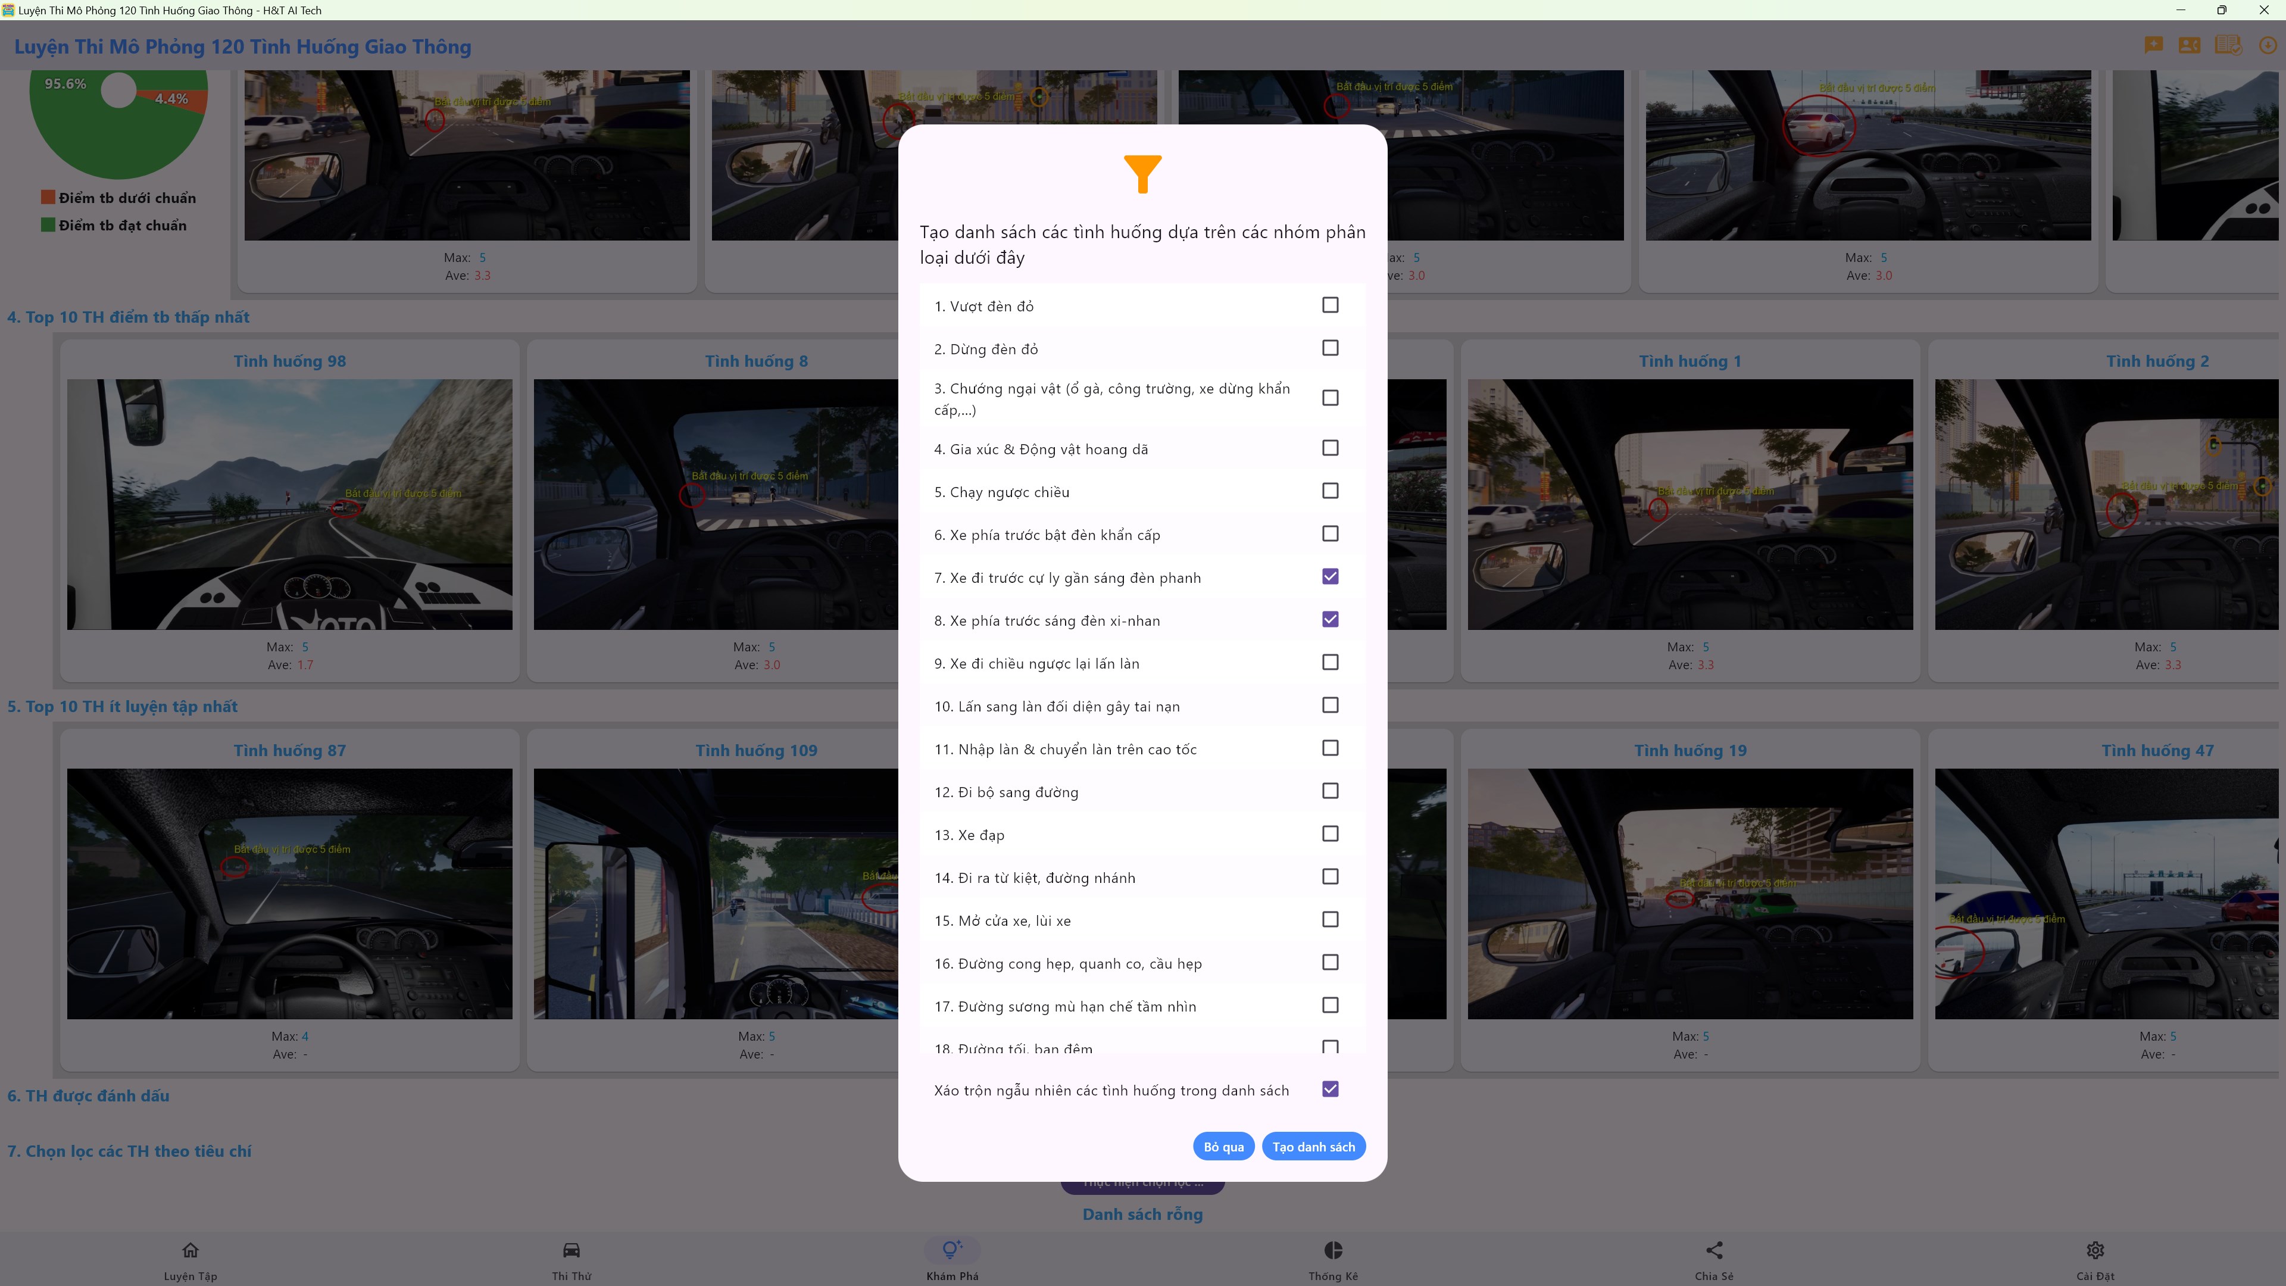Click heading '4. Top 10 TH điểm tb thấp nhất'
Image resolution: width=2286 pixels, height=1286 pixels.
coord(129,317)
